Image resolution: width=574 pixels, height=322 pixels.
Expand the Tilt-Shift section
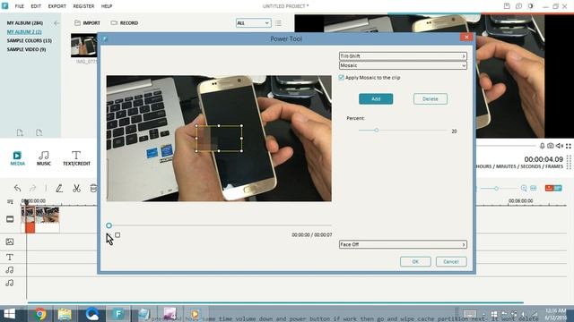tap(403, 56)
